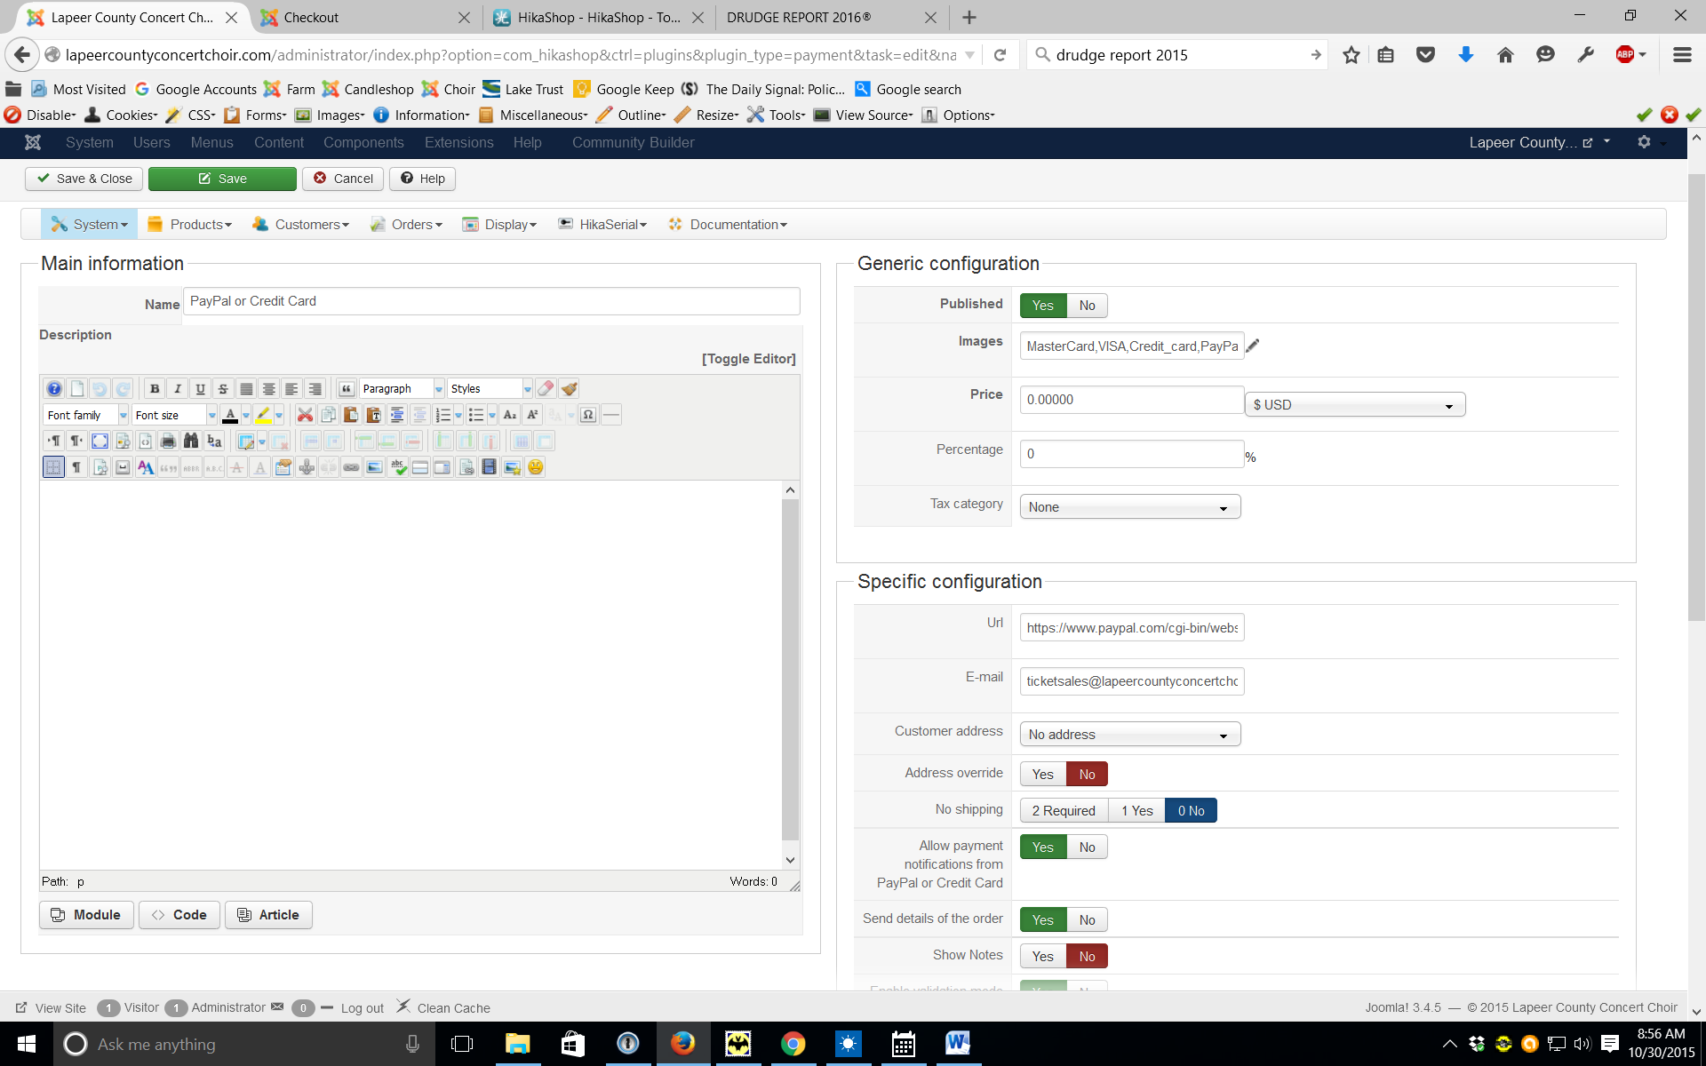Open the Products menu in HikaShop
Screen dimensions: 1706x1066
pos(190,225)
